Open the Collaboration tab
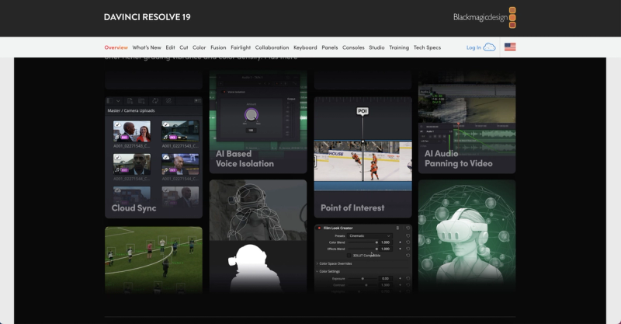 [272, 47]
